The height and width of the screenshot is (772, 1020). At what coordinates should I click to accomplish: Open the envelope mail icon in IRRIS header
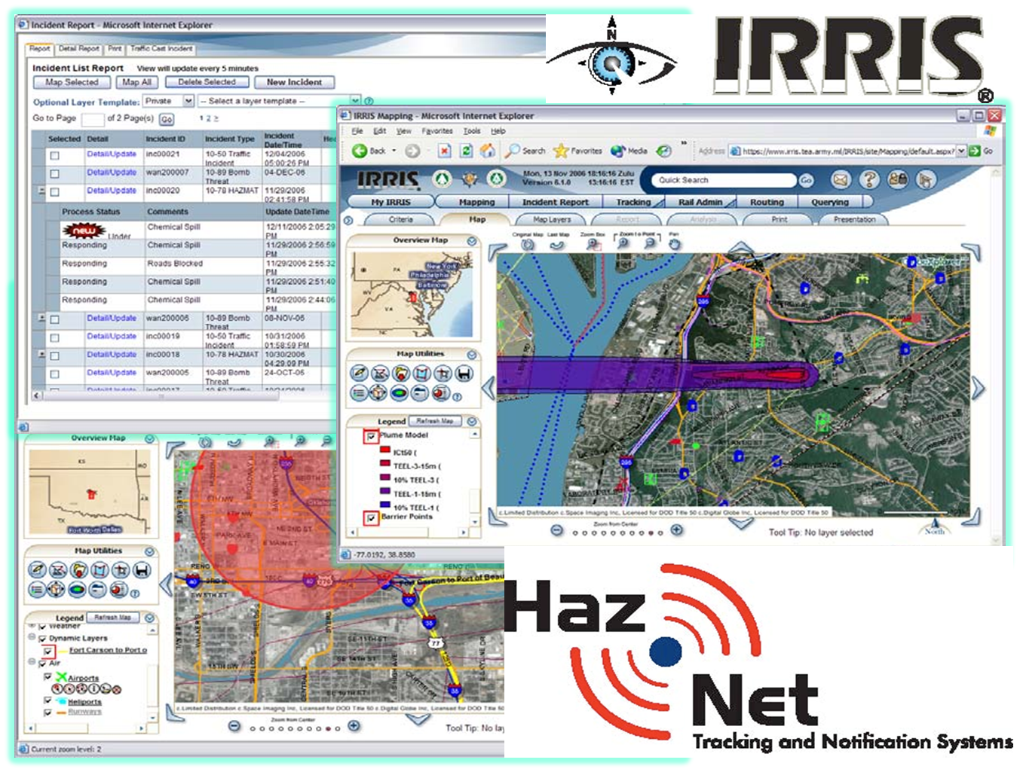[x=841, y=179]
